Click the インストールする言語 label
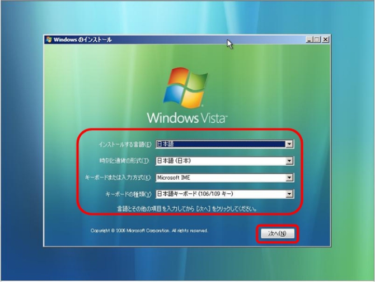375x282 pixels. coord(125,145)
